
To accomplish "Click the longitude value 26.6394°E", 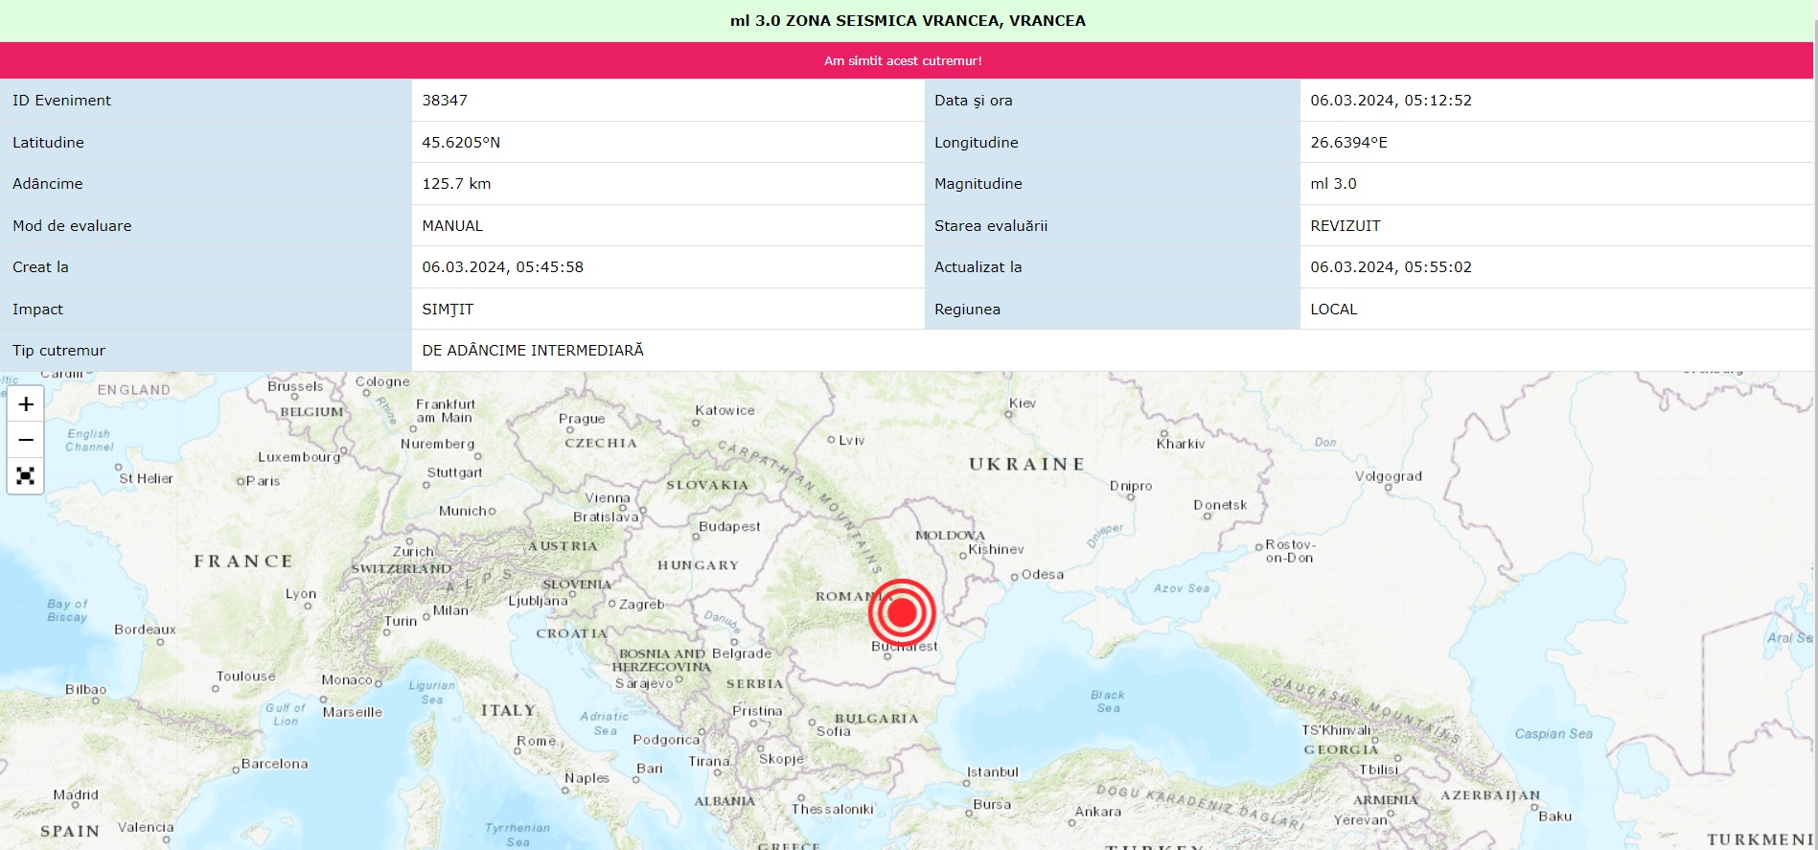I will 1348,143.
